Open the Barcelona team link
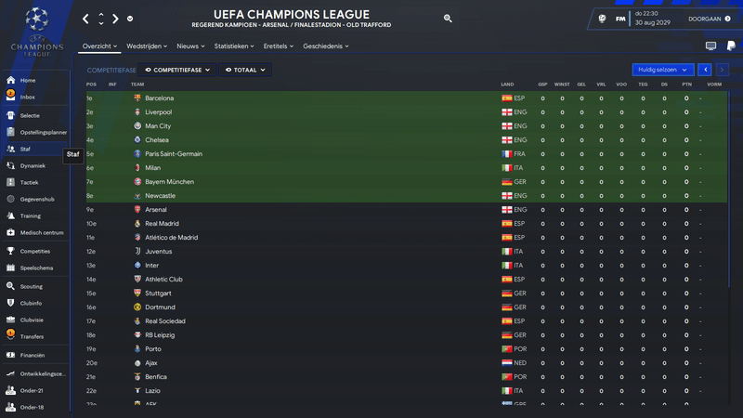 (x=159, y=98)
